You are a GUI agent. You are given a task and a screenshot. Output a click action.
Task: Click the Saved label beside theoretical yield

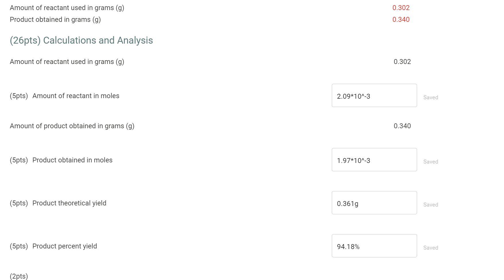coord(431,205)
